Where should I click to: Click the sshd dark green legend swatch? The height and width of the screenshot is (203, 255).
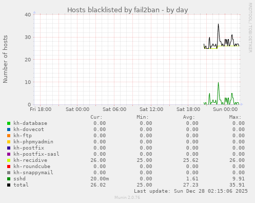click(x=9, y=179)
